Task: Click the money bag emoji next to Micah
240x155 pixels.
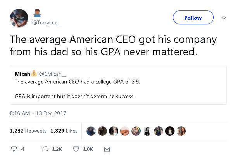Action: point(34,73)
